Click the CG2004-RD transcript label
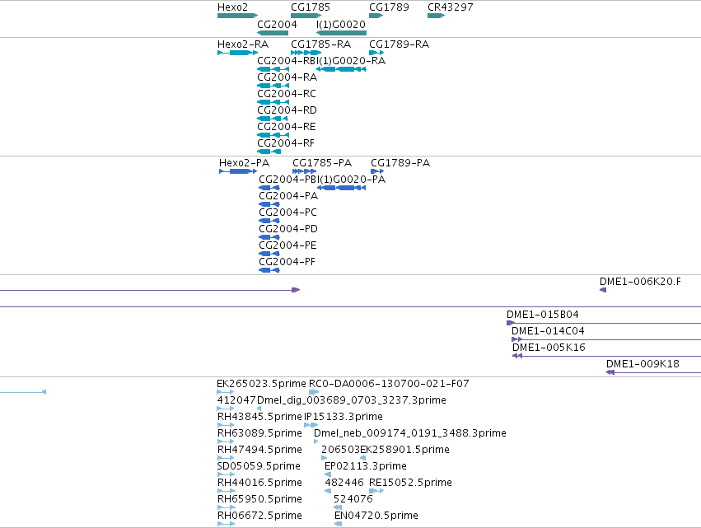Image resolution: width=701 pixels, height=528 pixels. [x=287, y=110]
